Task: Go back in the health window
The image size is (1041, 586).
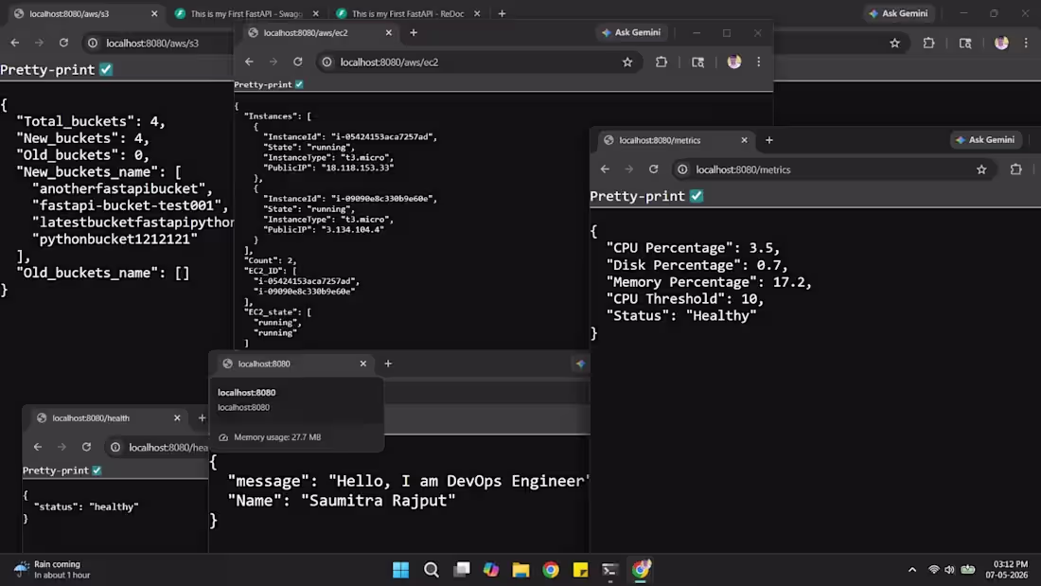Action: click(38, 447)
